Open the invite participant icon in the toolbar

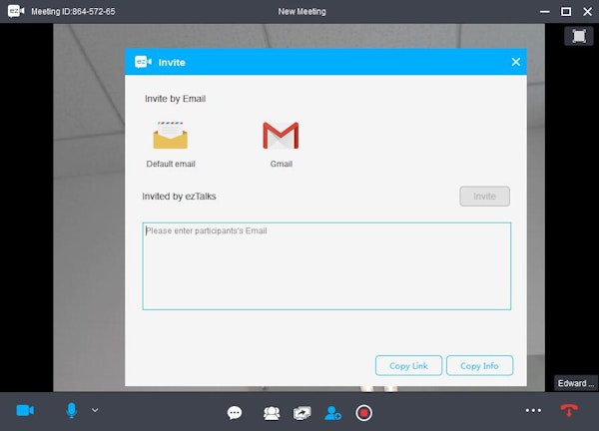(x=332, y=413)
